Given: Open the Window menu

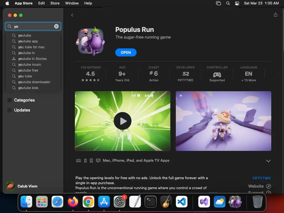Looking at the screenshot, I should 72,3.
